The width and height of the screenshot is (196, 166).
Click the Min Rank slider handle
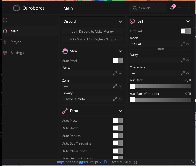(132, 86)
